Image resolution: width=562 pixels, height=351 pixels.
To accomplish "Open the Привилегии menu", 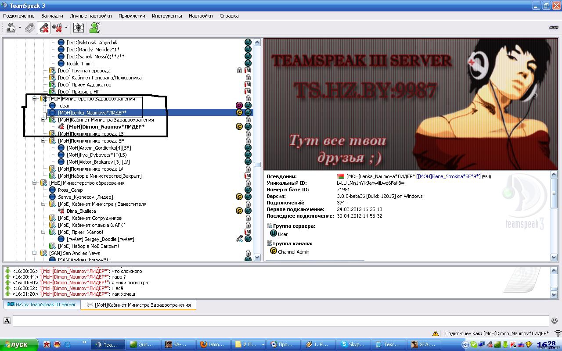I will pyautogui.click(x=132, y=16).
